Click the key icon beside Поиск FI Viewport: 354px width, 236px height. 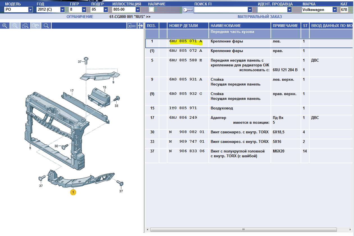click(187, 10)
